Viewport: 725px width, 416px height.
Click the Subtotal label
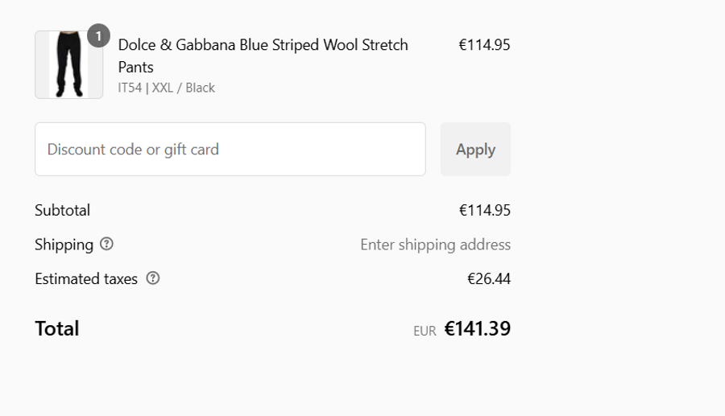coord(62,211)
